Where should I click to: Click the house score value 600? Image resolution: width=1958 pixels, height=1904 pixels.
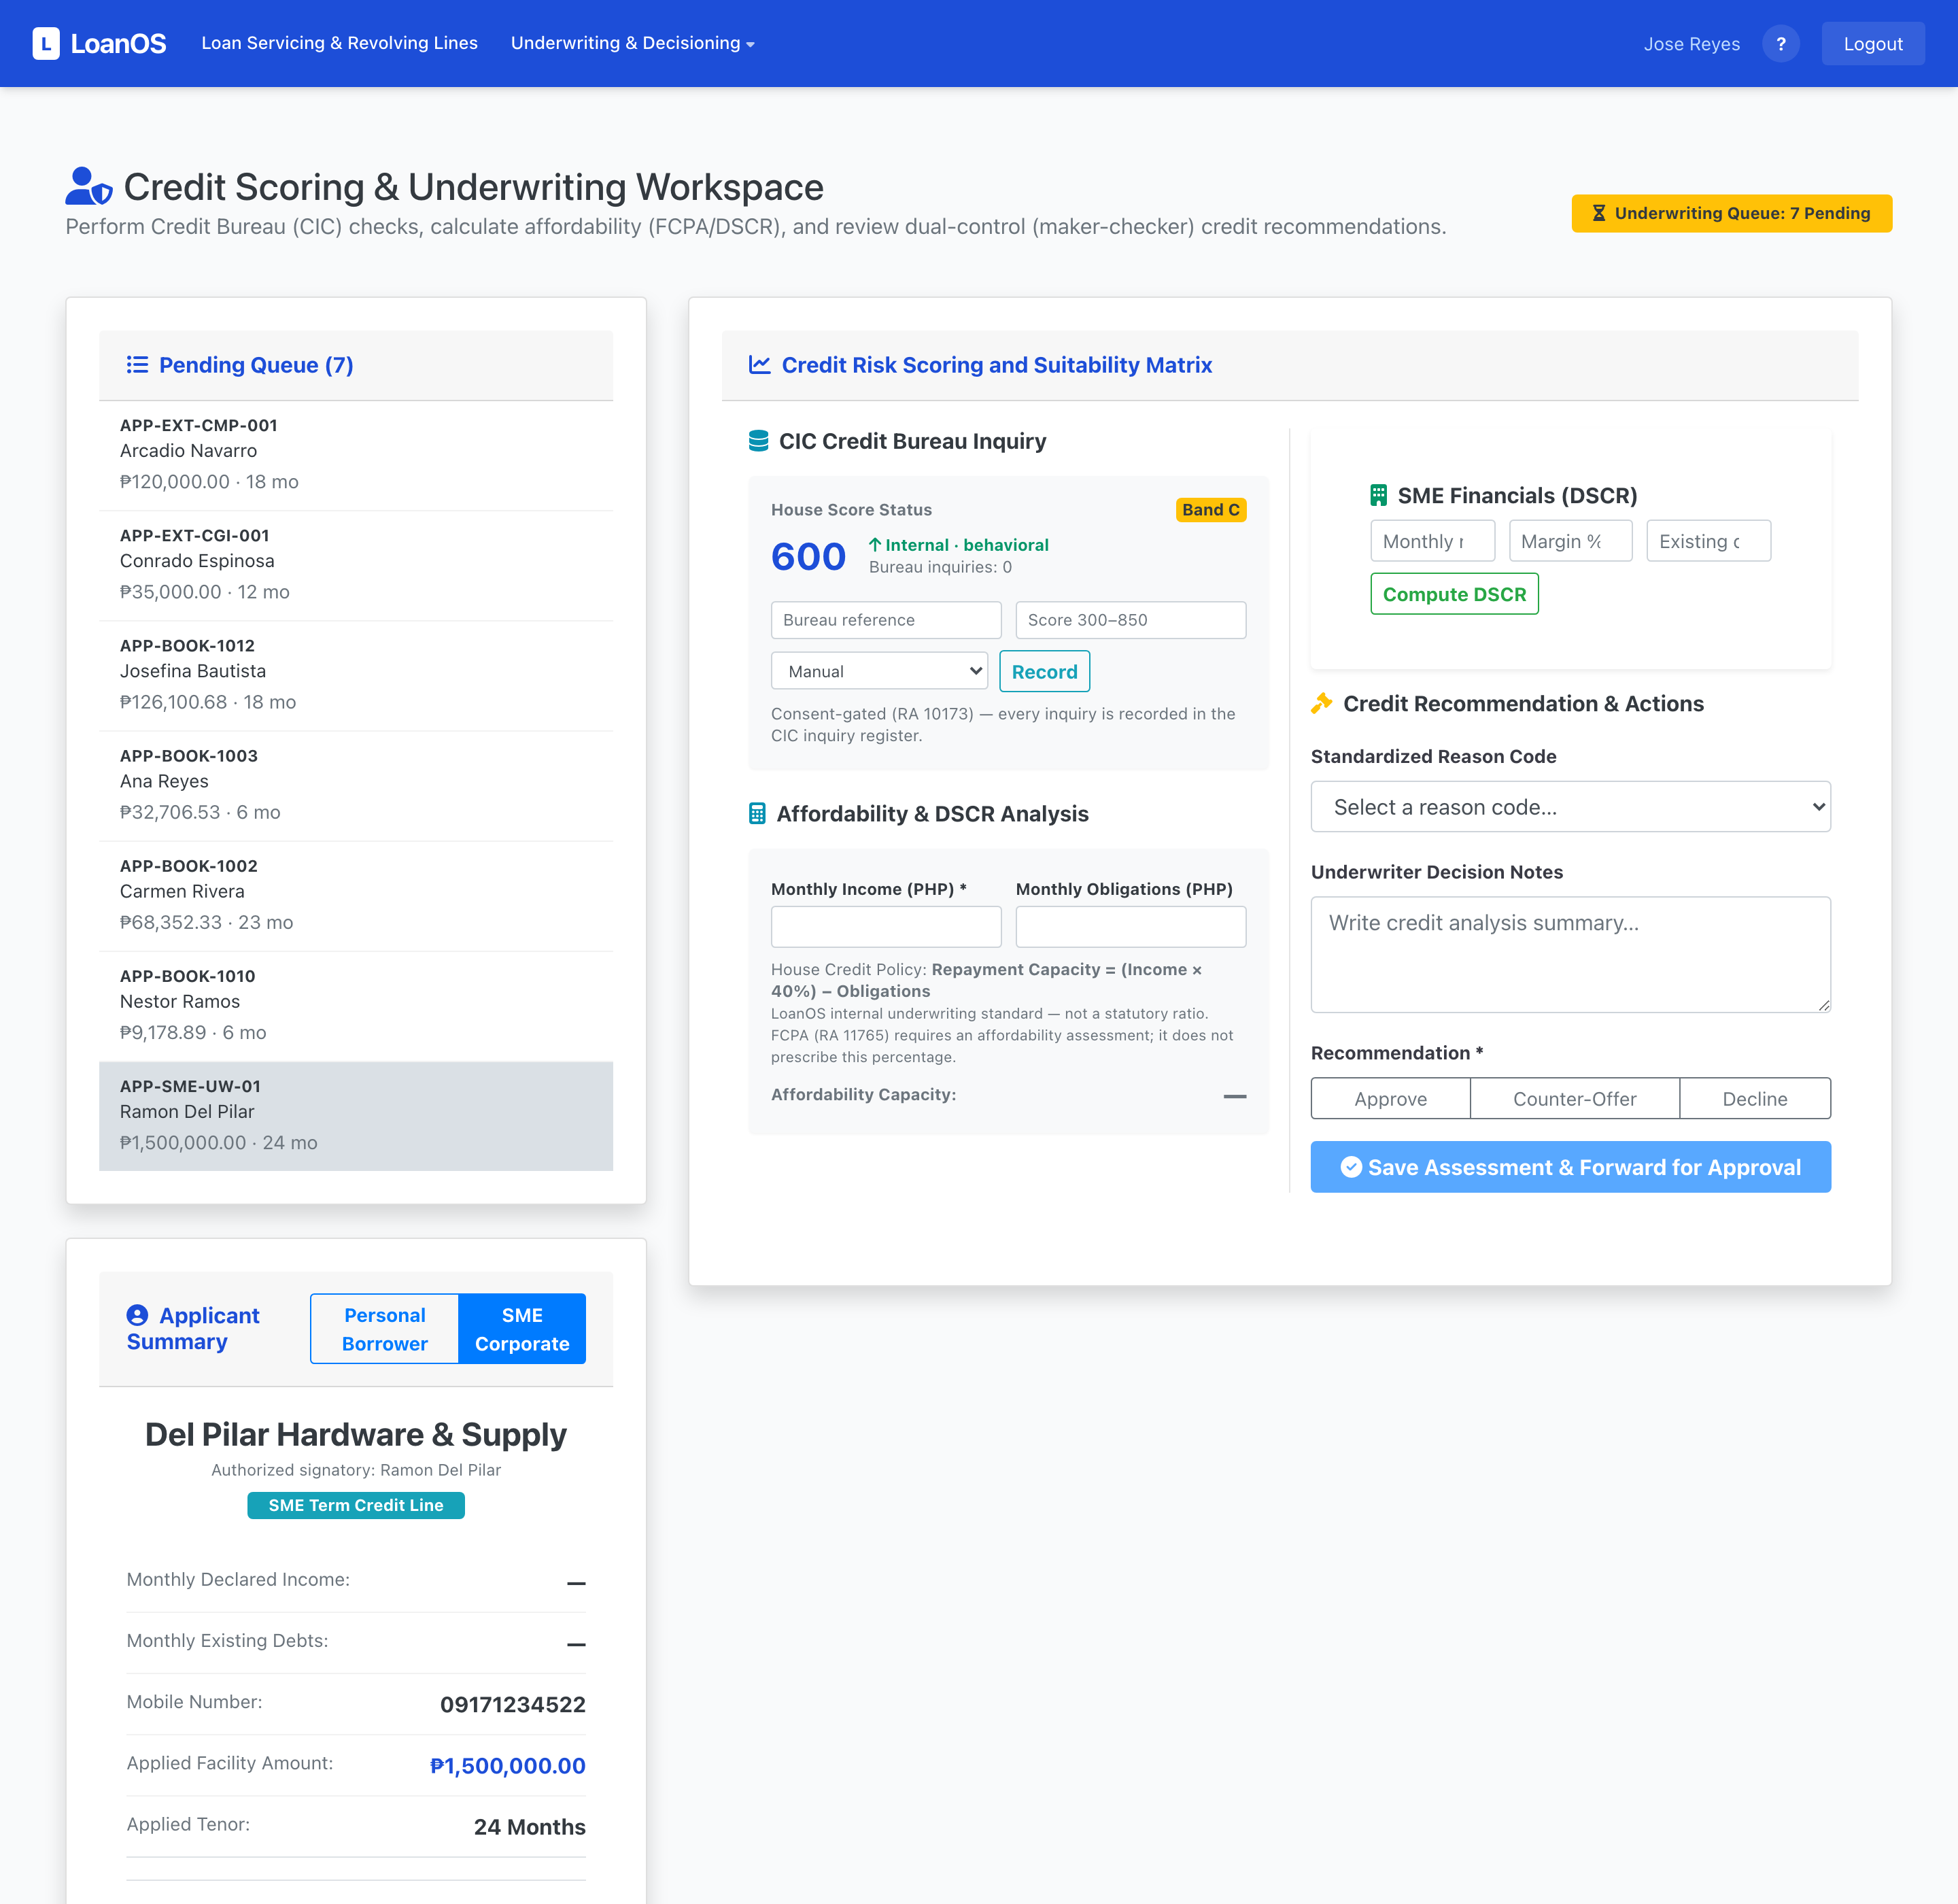[808, 556]
